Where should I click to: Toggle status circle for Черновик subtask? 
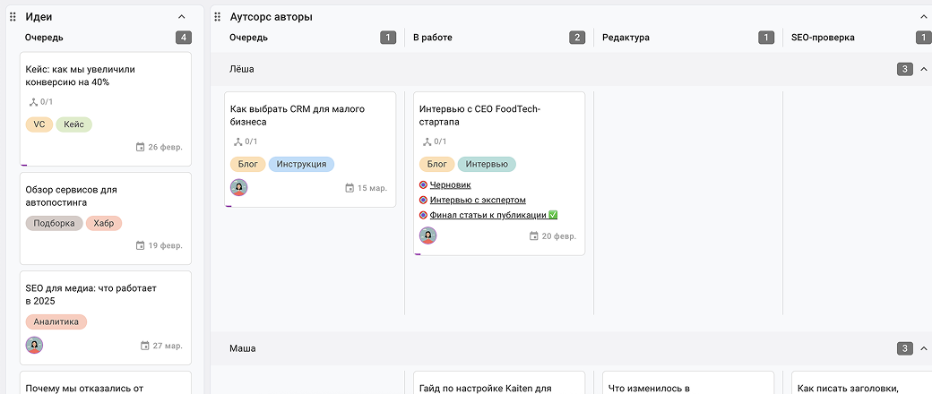[x=423, y=185]
